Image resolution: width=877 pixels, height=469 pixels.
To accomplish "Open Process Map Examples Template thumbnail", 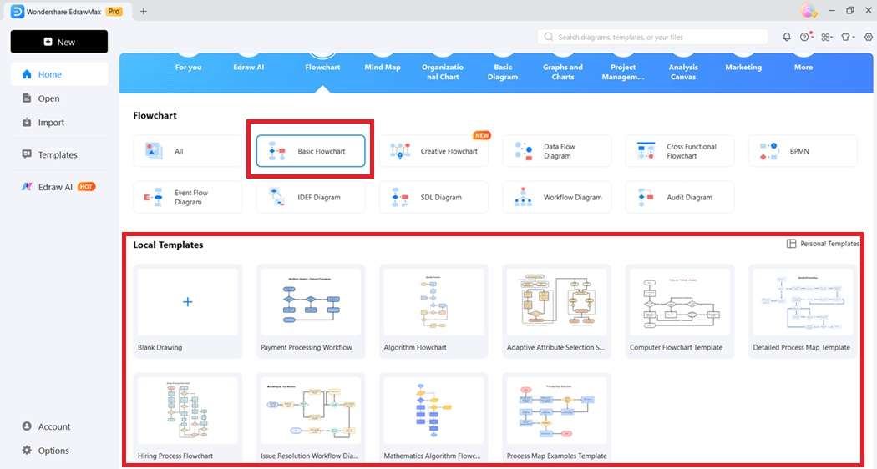I will click(x=556, y=411).
